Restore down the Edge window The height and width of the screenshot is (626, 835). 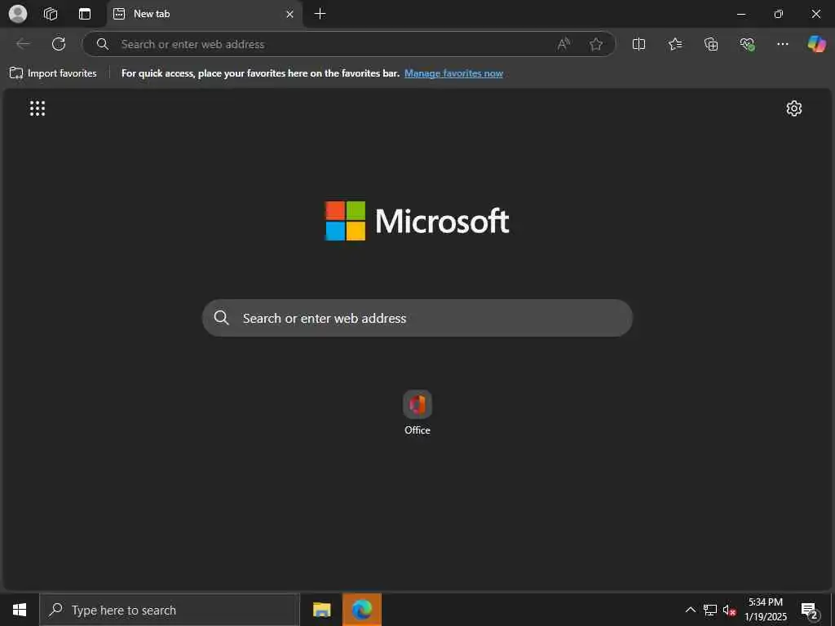click(x=779, y=14)
